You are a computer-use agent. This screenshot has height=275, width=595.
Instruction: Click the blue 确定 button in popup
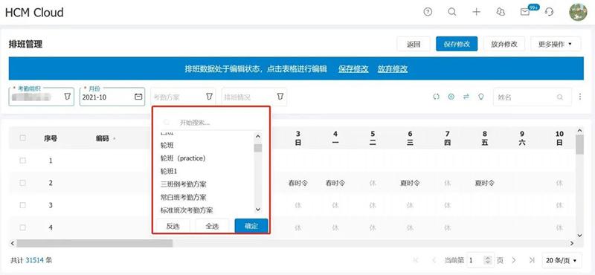(251, 226)
